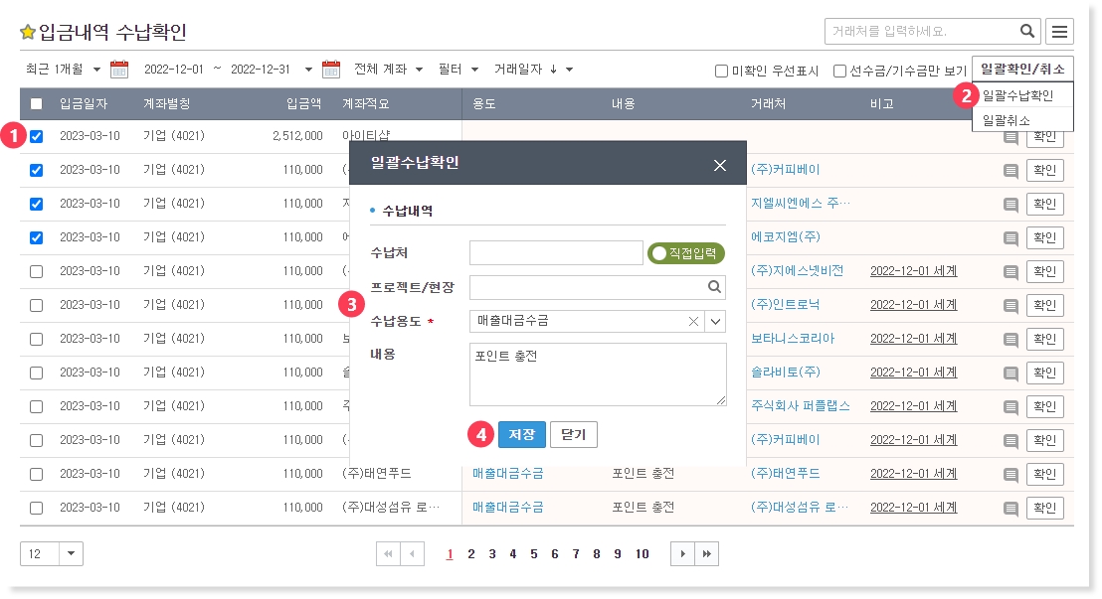This screenshot has height=599, width=1102.
Task: Open the 전체 계좌 account filter dropdown
Action: (x=388, y=70)
